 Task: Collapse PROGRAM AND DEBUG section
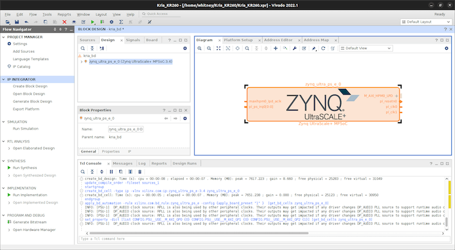pyautogui.click(x=4, y=216)
